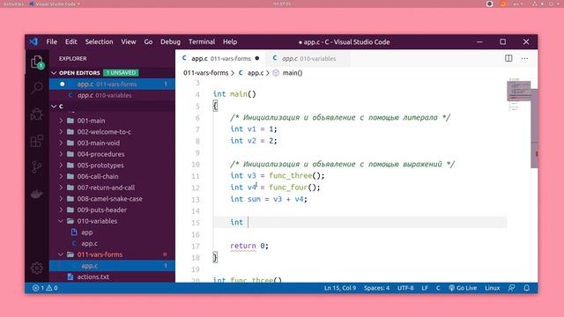
Task: Open the Docker view icon
Action: click(x=37, y=194)
